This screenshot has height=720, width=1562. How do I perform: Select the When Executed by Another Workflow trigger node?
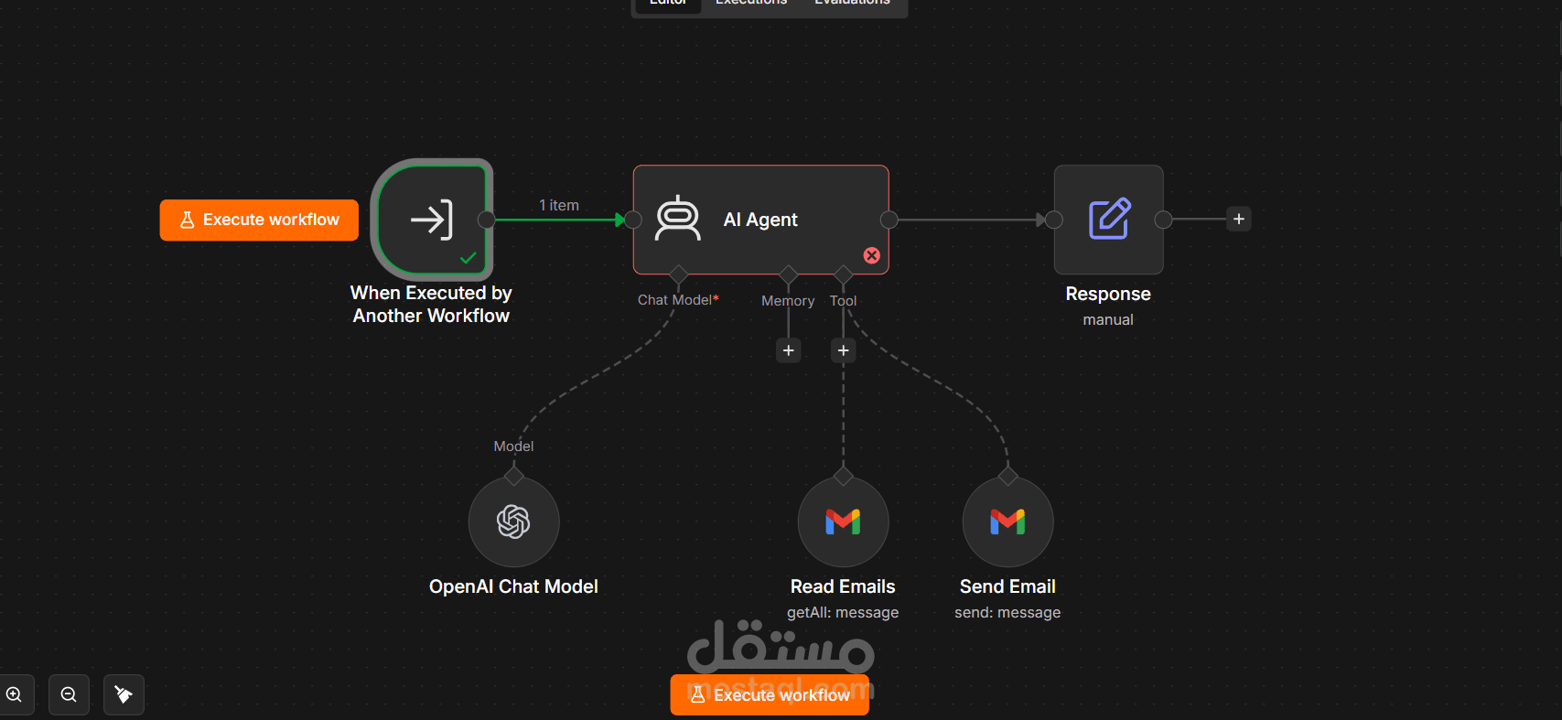(x=432, y=220)
